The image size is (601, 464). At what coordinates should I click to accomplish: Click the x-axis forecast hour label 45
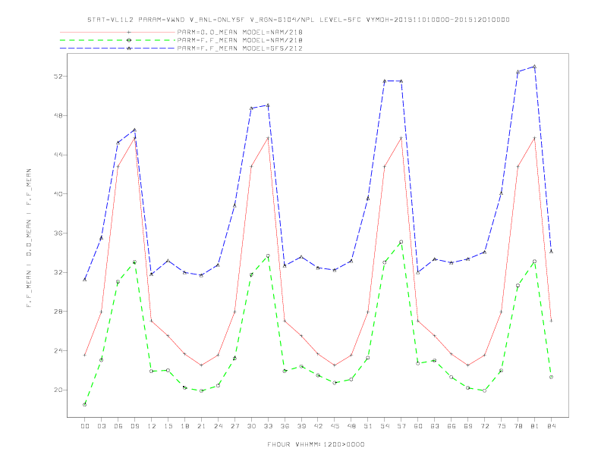(335, 426)
